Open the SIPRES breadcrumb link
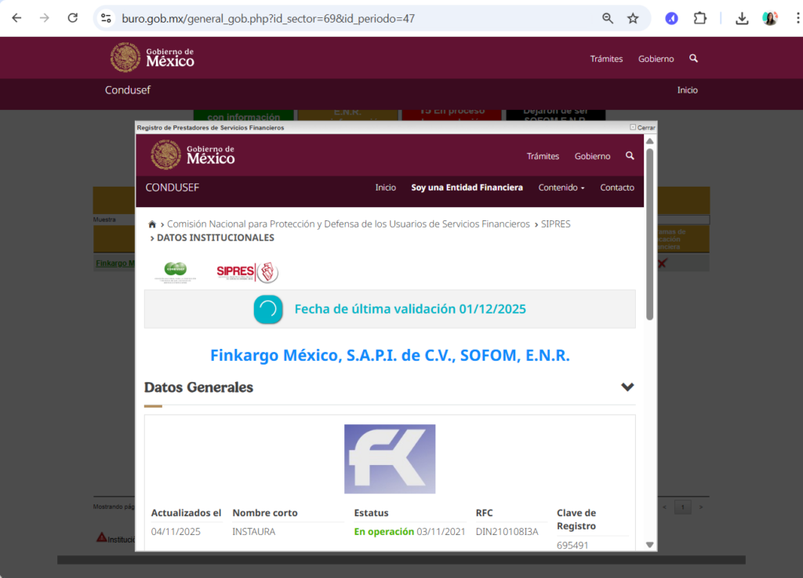 [555, 224]
